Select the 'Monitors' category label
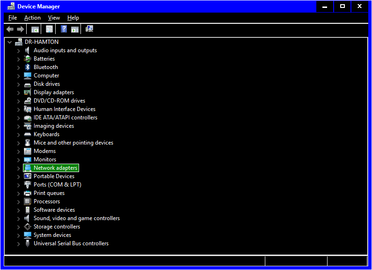This screenshot has height=270, width=372. pos(45,159)
